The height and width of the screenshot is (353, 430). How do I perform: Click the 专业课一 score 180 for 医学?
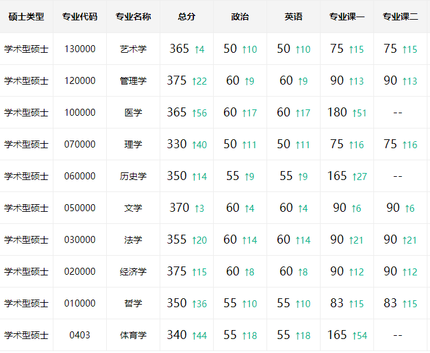tap(337, 113)
